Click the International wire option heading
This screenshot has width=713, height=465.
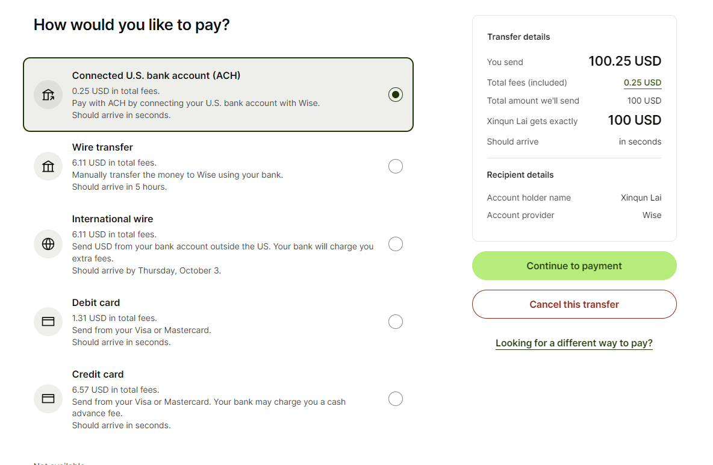[x=113, y=219]
